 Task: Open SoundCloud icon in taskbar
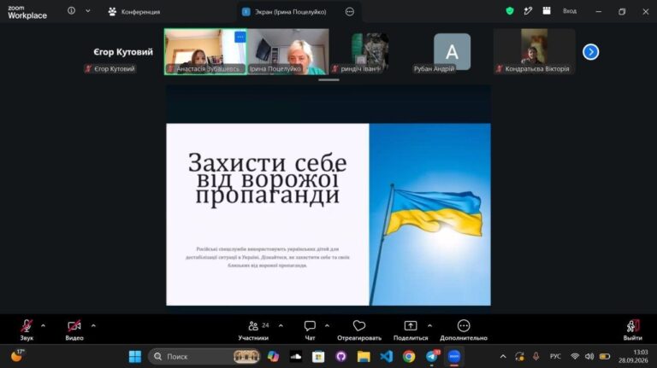[x=296, y=357]
